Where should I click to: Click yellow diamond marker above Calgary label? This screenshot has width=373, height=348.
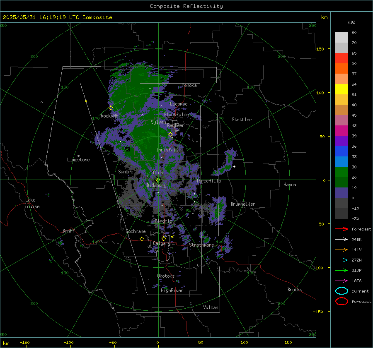164,238
